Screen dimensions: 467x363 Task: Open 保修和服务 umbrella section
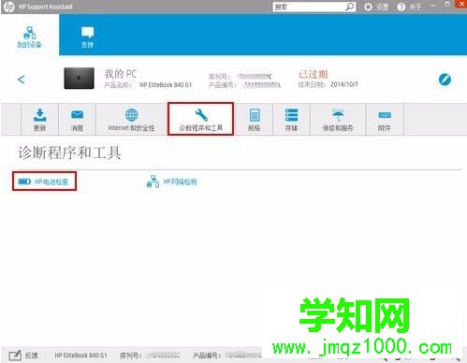338,120
